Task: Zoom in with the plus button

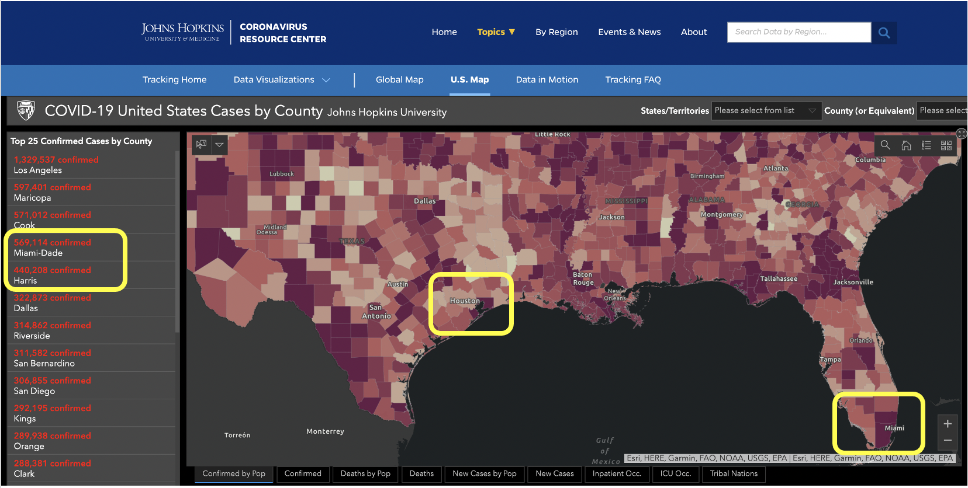Action: click(948, 424)
